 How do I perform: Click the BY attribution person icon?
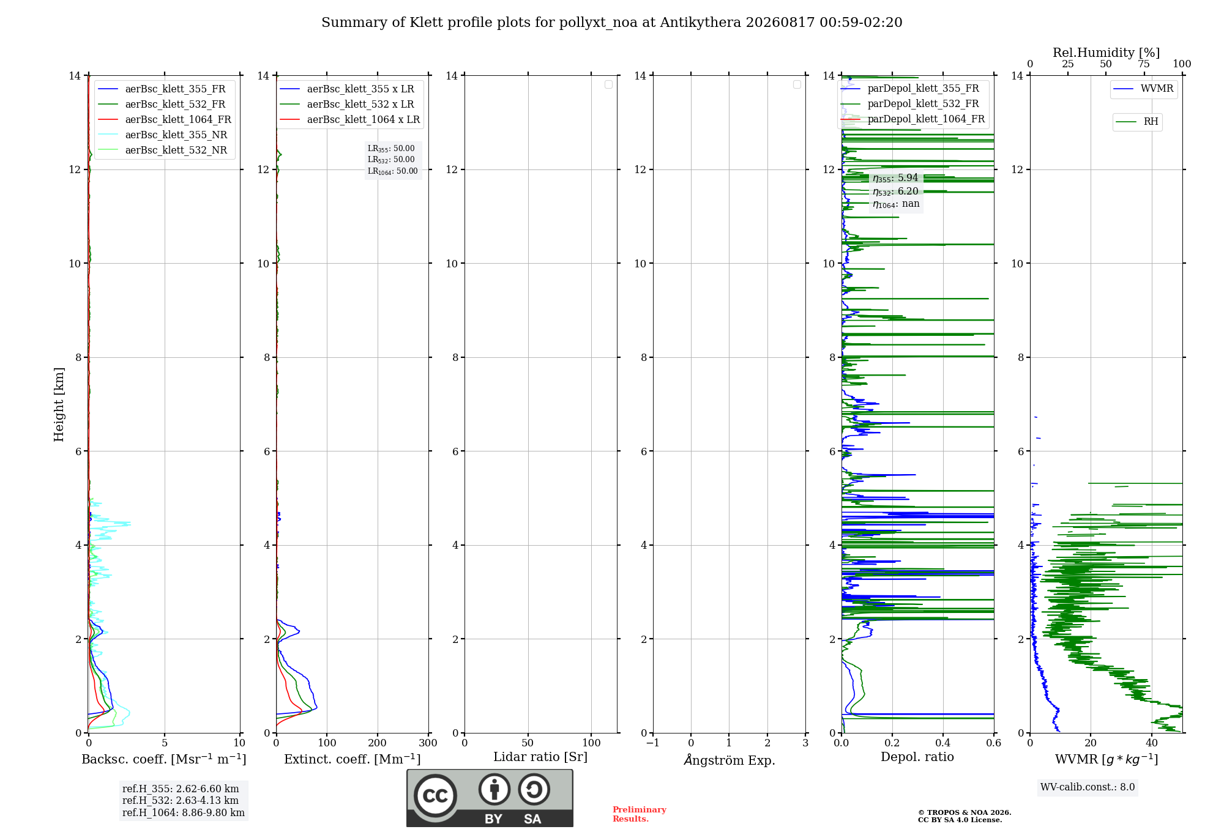[494, 789]
